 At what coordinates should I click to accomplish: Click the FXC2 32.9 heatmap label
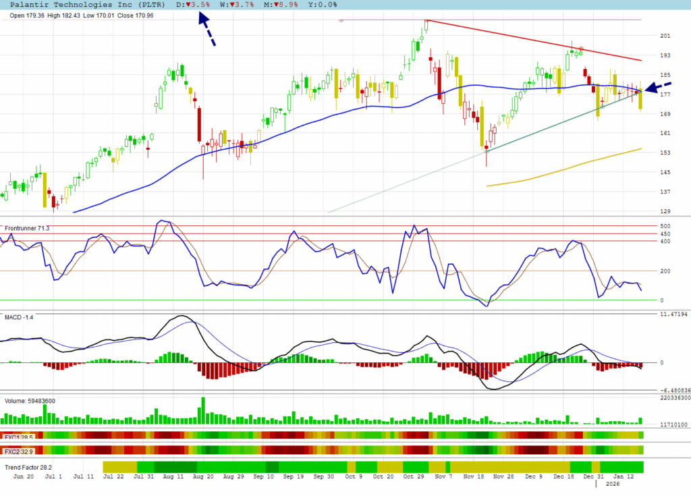click(x=18, y=450)
